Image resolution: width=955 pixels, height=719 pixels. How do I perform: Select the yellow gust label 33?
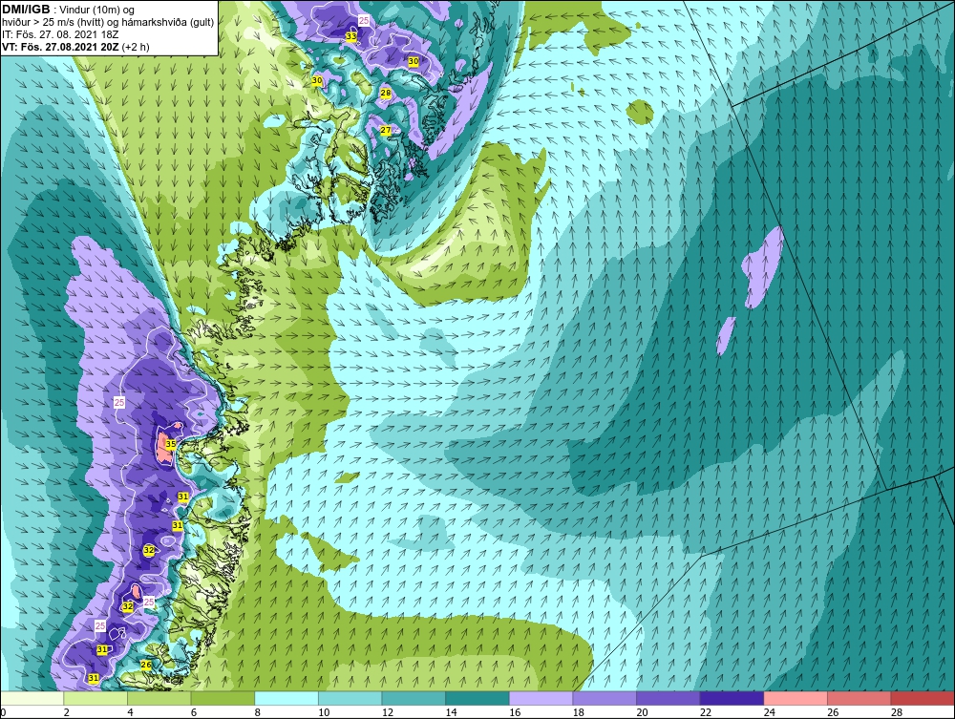click(x=351, y=36)
